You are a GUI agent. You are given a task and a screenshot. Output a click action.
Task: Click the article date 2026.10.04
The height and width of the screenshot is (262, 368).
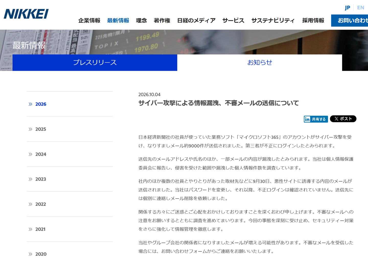[x=149, y=94]
